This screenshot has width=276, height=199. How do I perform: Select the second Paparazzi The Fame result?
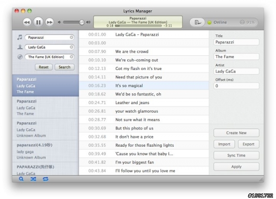coord(45,107)
